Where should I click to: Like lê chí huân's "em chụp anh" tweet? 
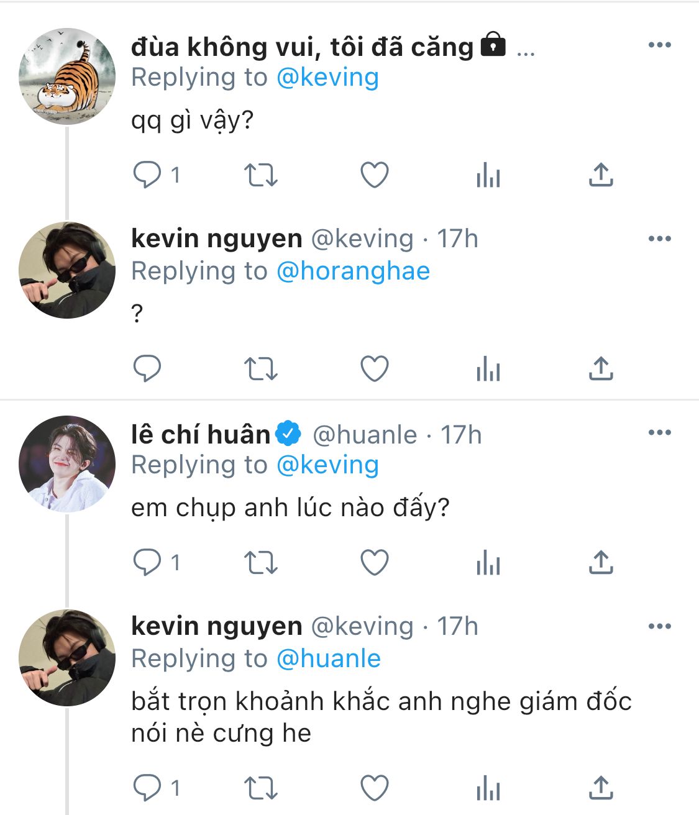tap(375, 563)
